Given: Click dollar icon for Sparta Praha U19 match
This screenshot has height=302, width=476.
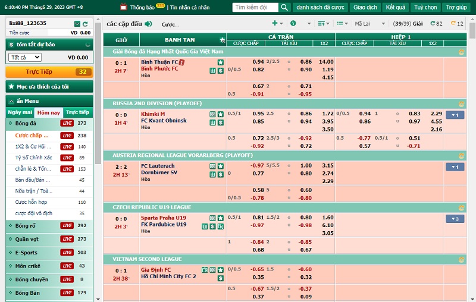Looking at the screenshot, I should pos(213,226).
